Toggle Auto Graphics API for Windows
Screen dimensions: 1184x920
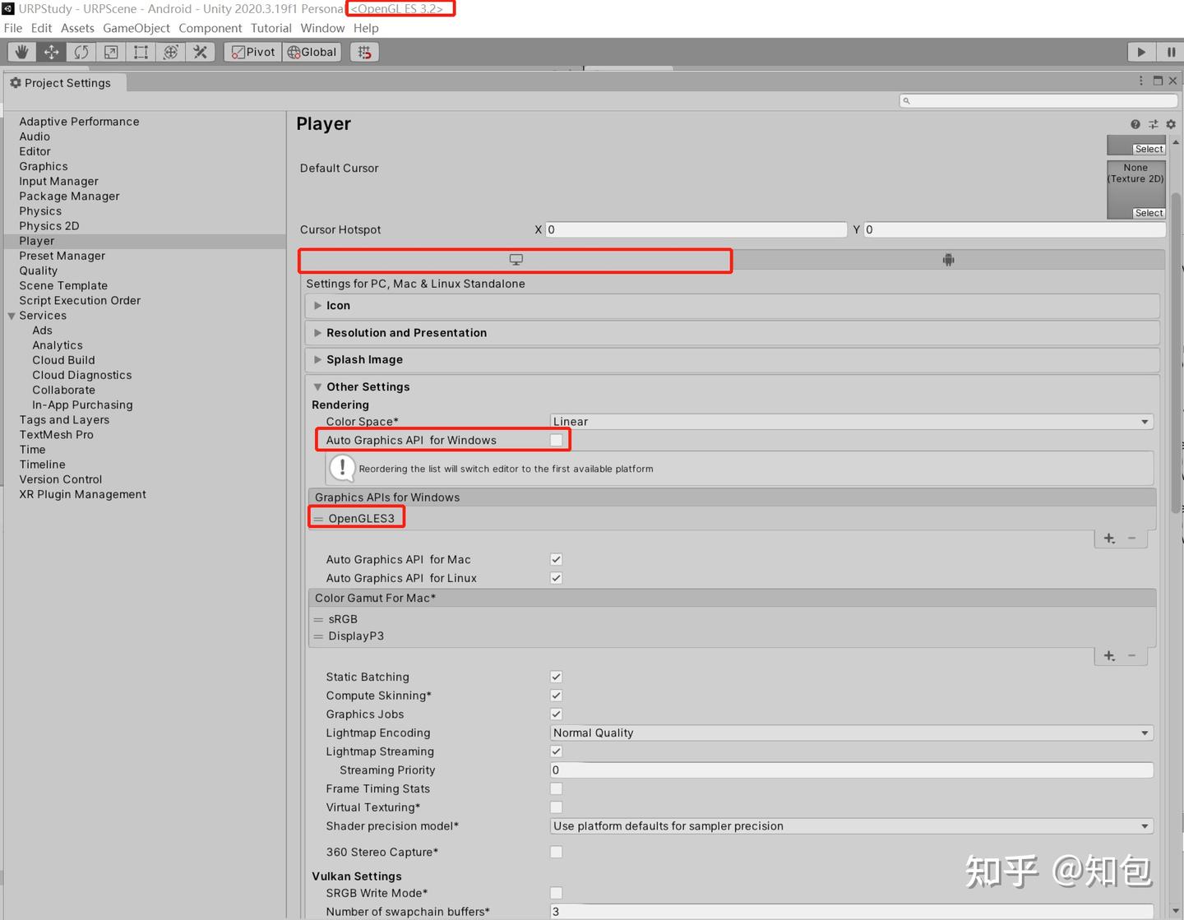(557, 440)
